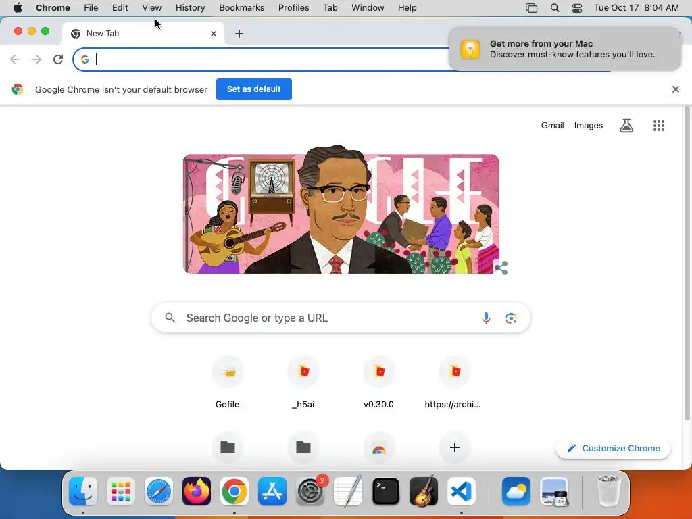Screen dimensions: 692x519
Task: Focus the address bar
Action: coord(265,59)
